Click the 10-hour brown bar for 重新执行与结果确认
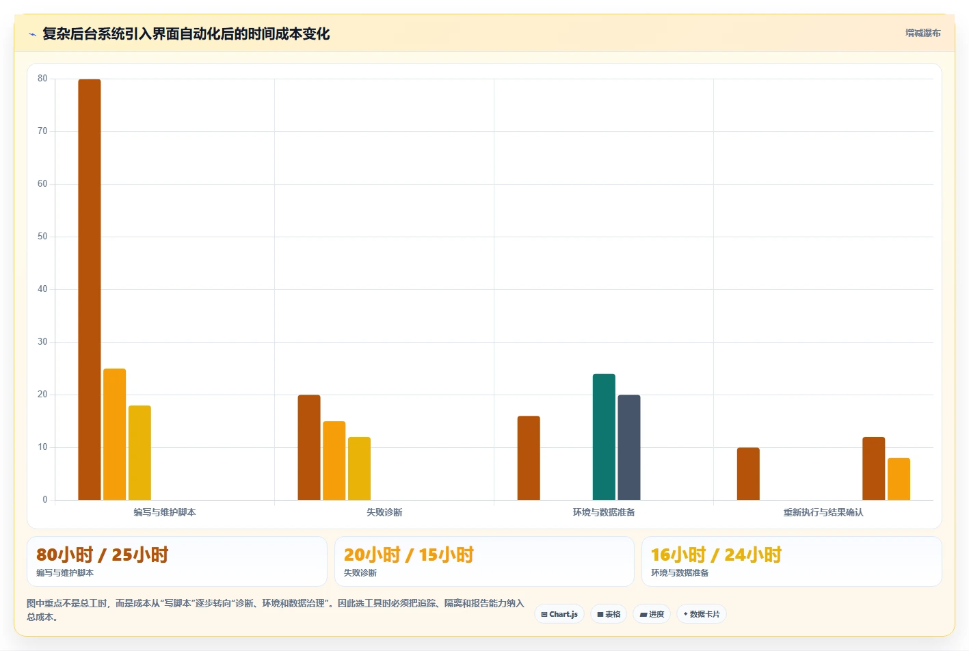The width and height of the screenshot is (969, 651). [x=748, y=473]
